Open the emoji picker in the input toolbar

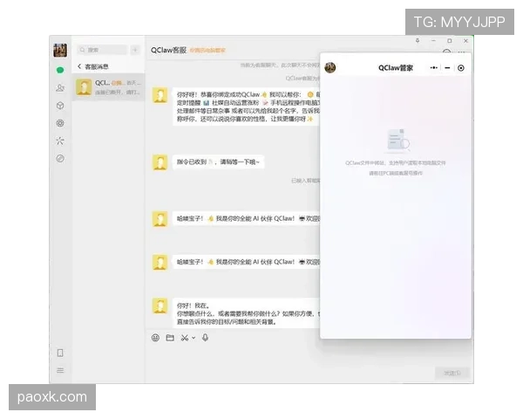click(155, 338)
